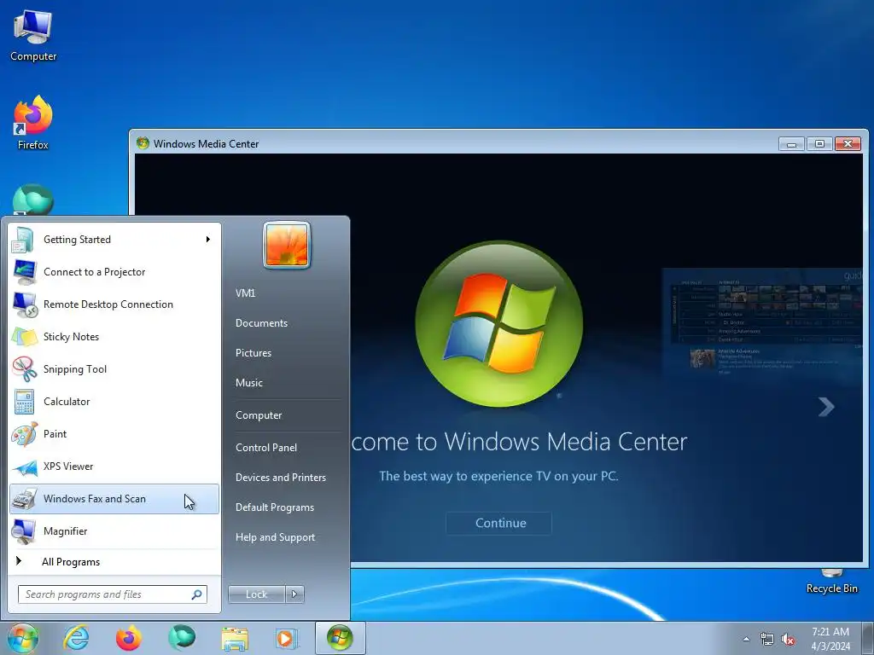Open the Calculator icon
The height and width of the screenshot is (655, 874).
(25, 402)
